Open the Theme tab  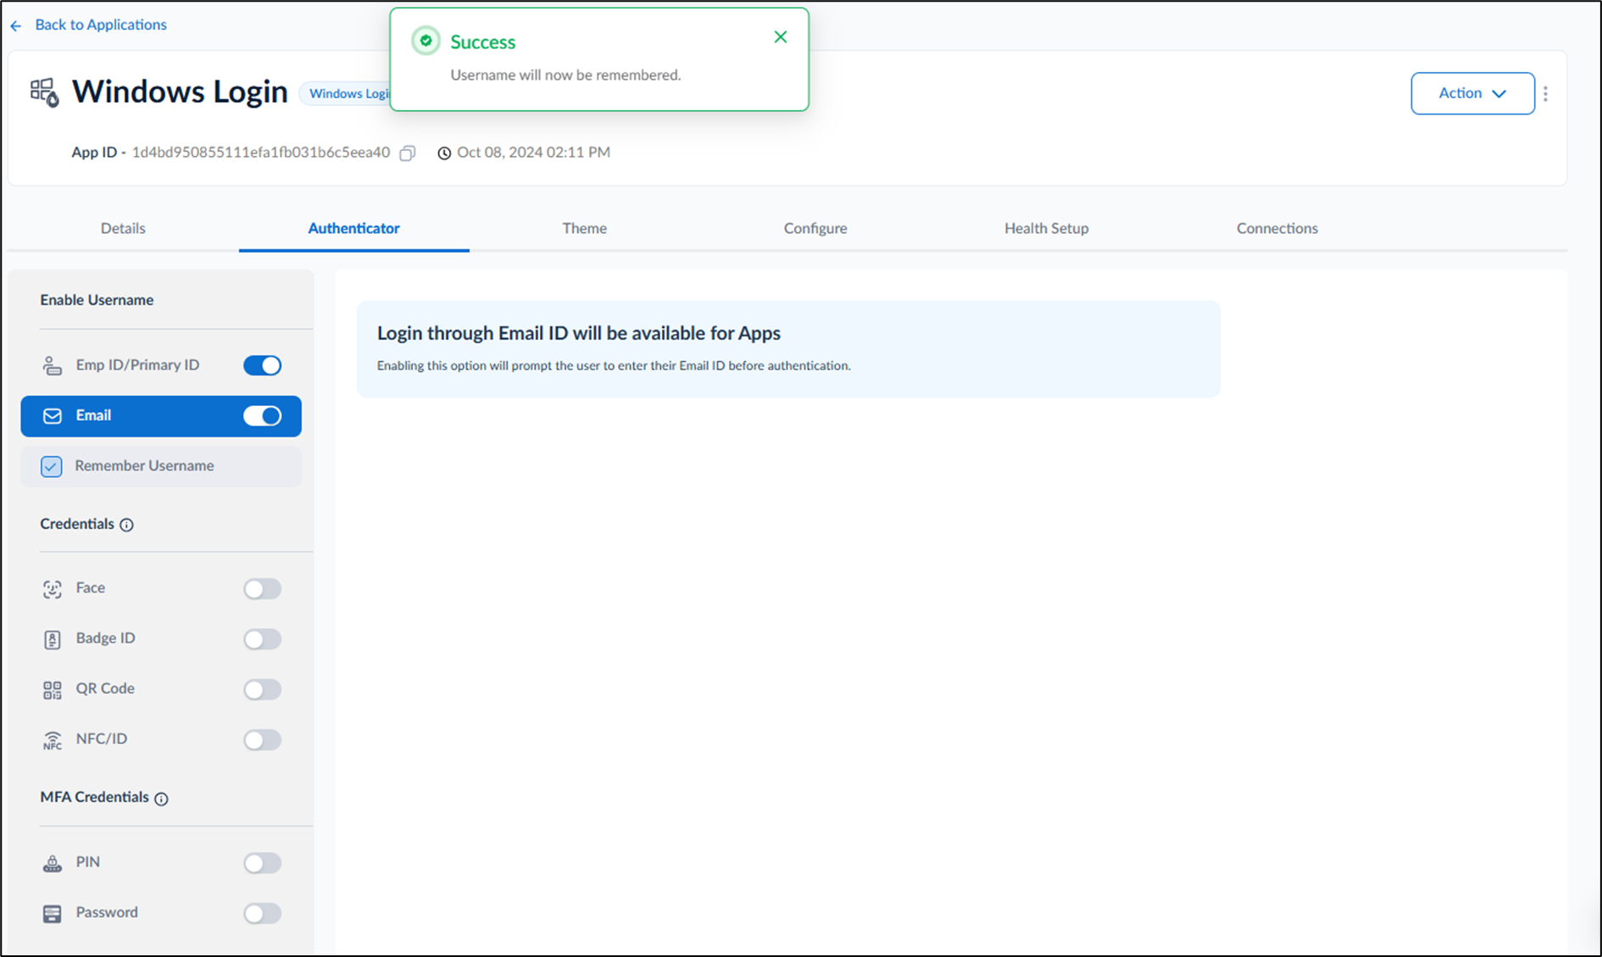pyautogui.click(x=585, y=228)
